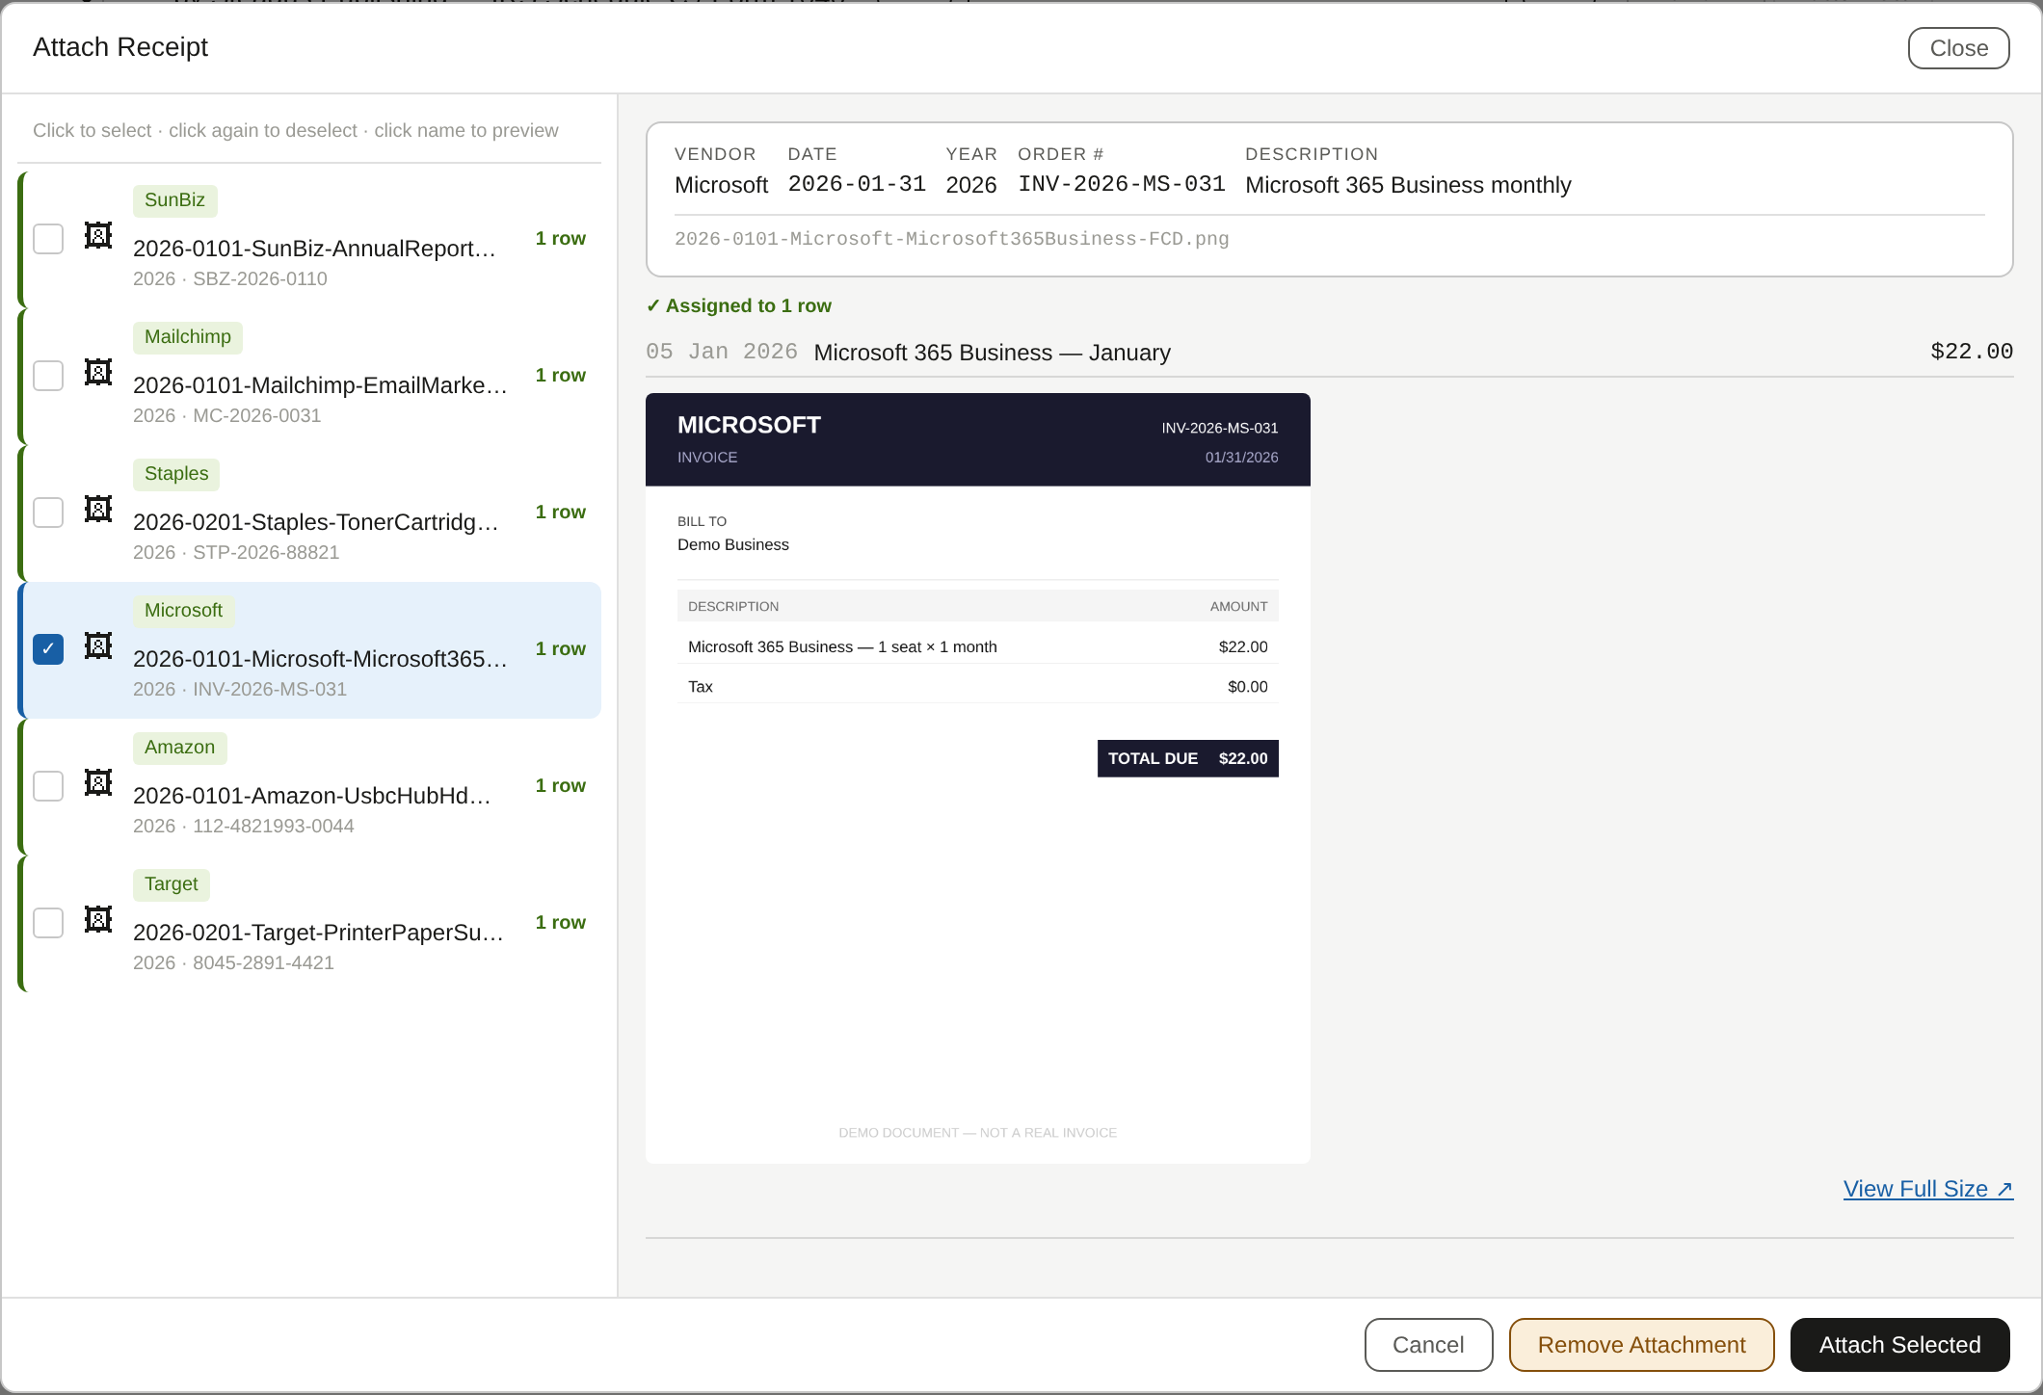Click the 1 row label for SunBiz
This screenshot has height=1395, width=2043.
[x=561, y=238]
